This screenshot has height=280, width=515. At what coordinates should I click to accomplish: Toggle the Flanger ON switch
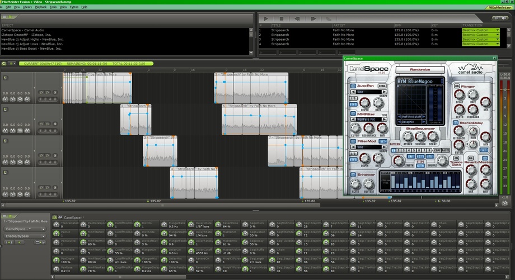(x=457, y=86)
